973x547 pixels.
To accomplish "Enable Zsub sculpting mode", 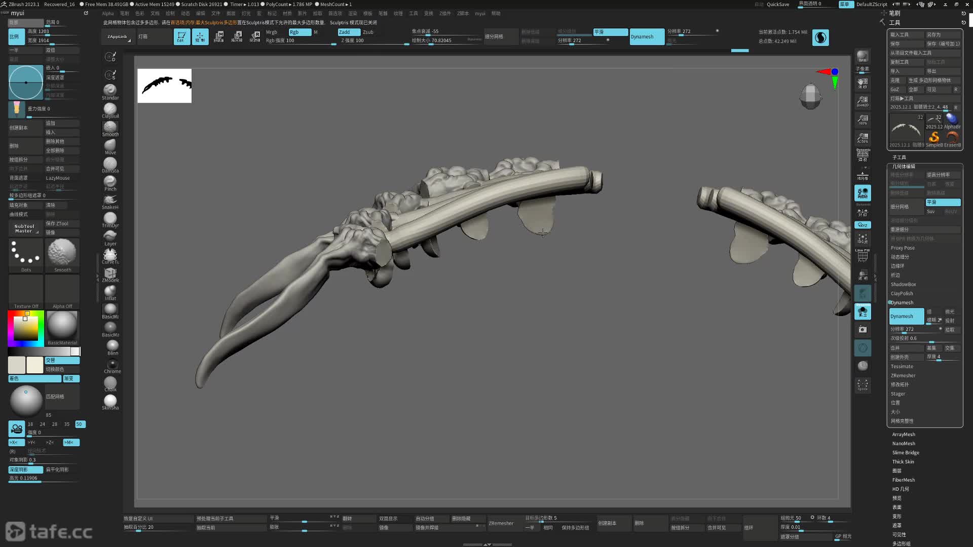I will point(368,32).
